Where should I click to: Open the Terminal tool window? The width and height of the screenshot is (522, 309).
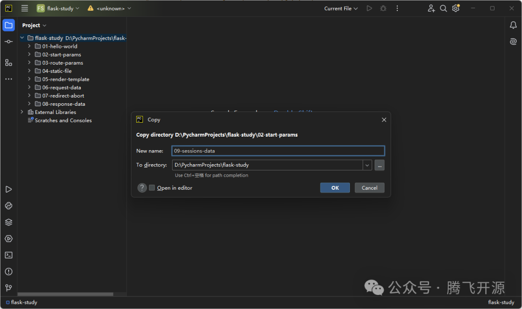tap(9, 255)
